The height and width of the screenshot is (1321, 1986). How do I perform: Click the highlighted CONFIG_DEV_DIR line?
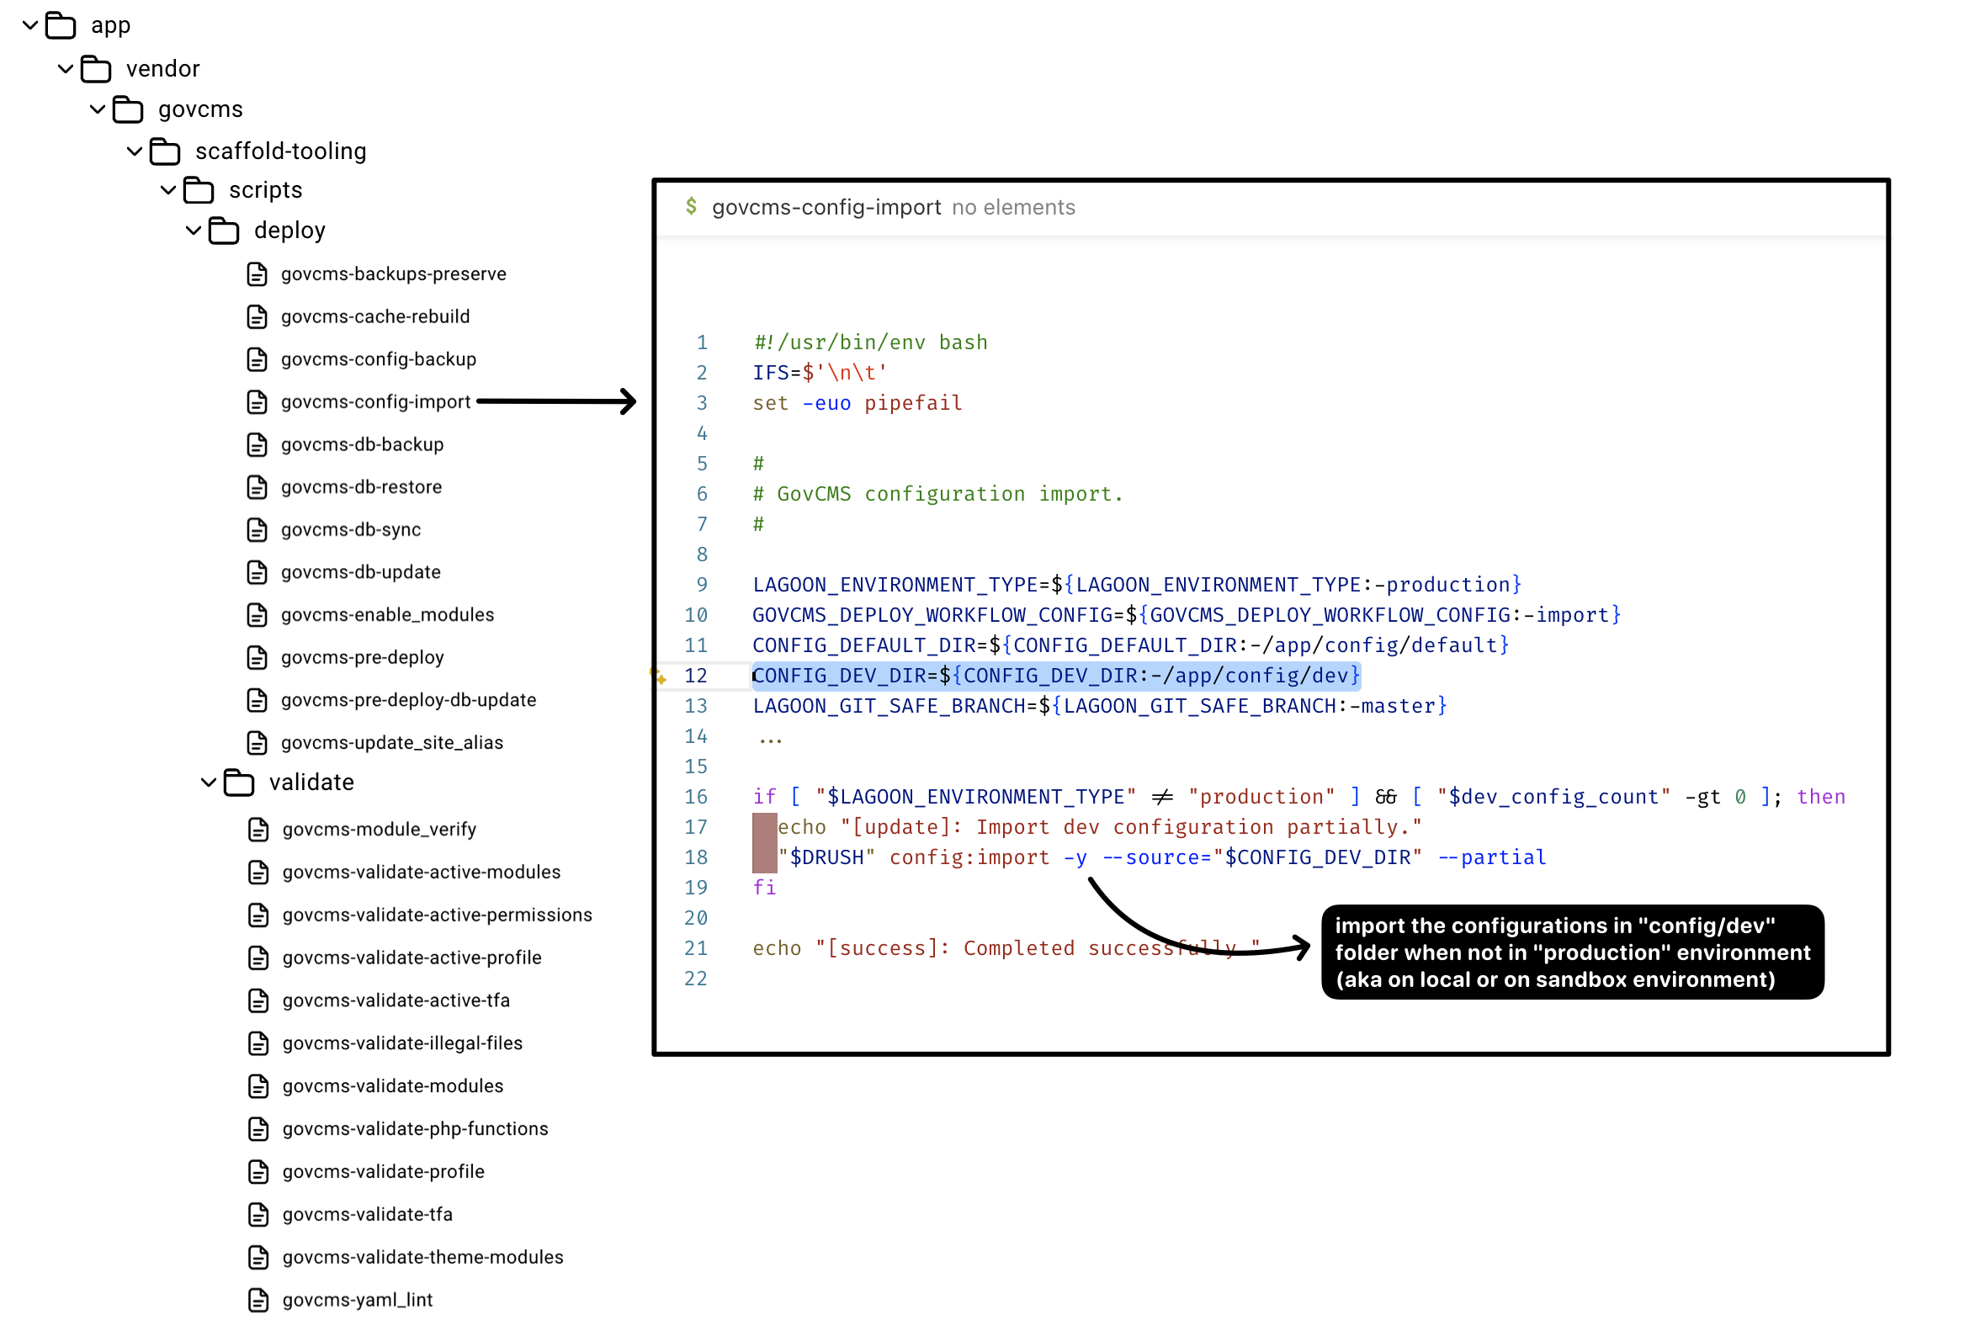click(1055, 676)
